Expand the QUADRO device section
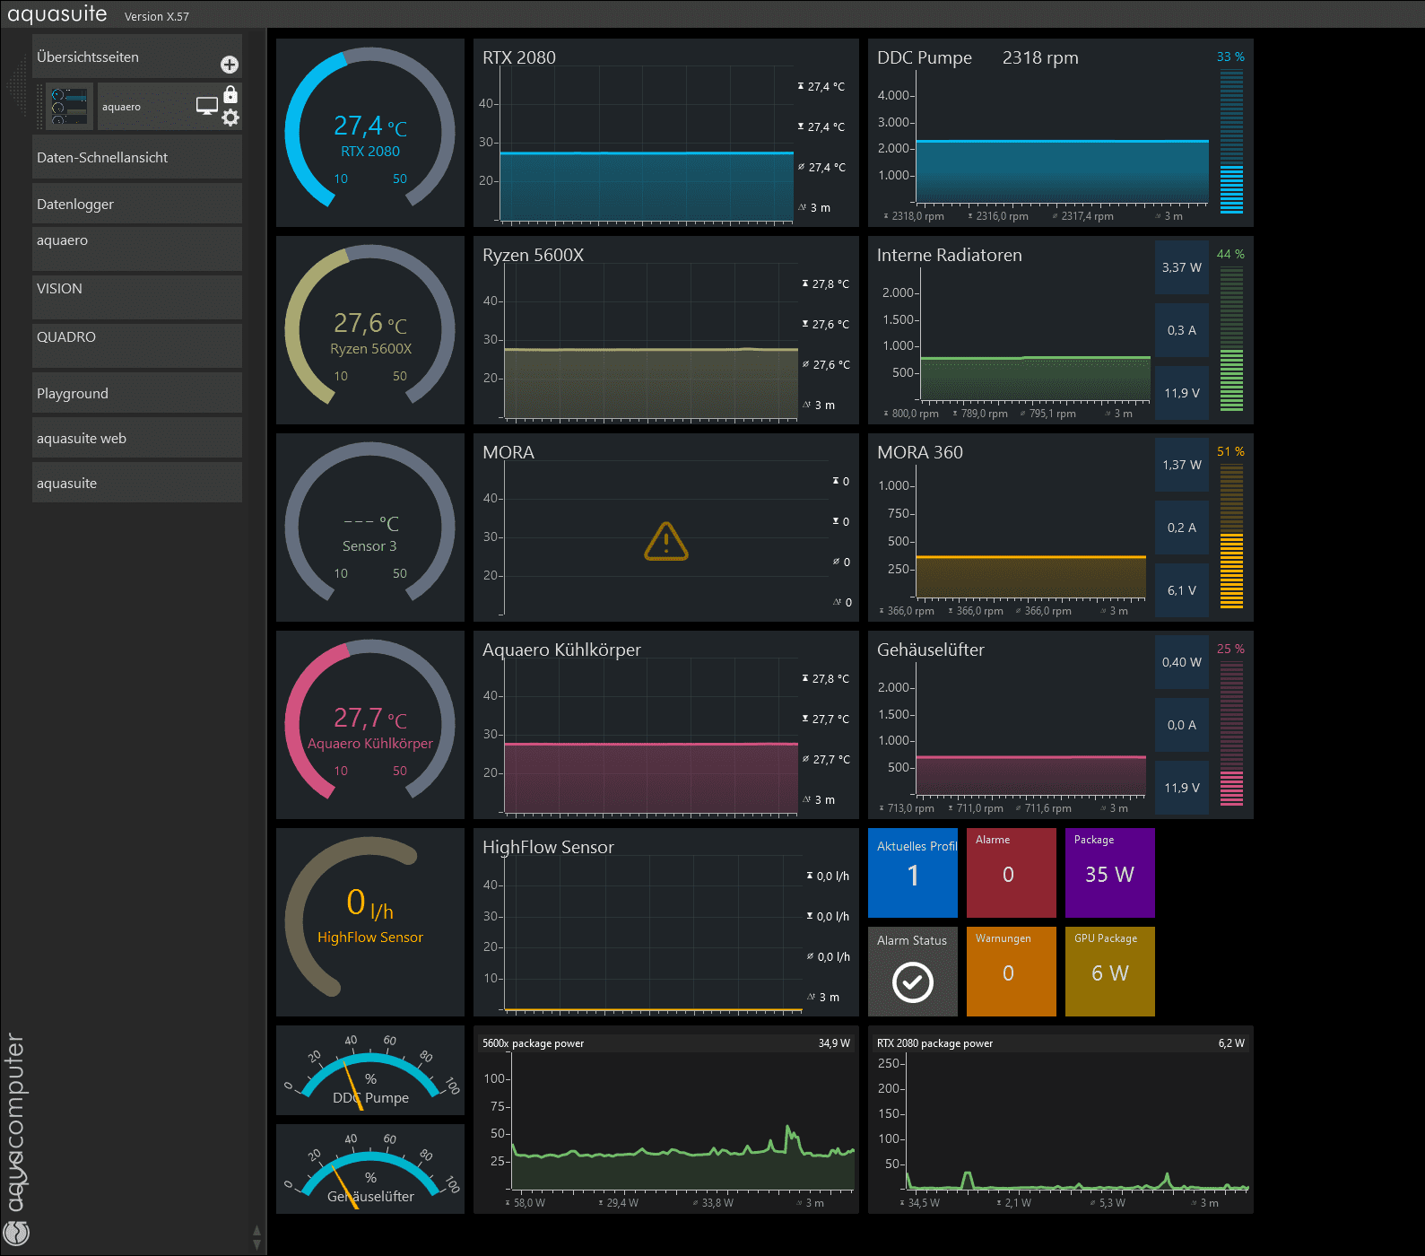Screen dimensions: 1425x1256 [137, 345]
